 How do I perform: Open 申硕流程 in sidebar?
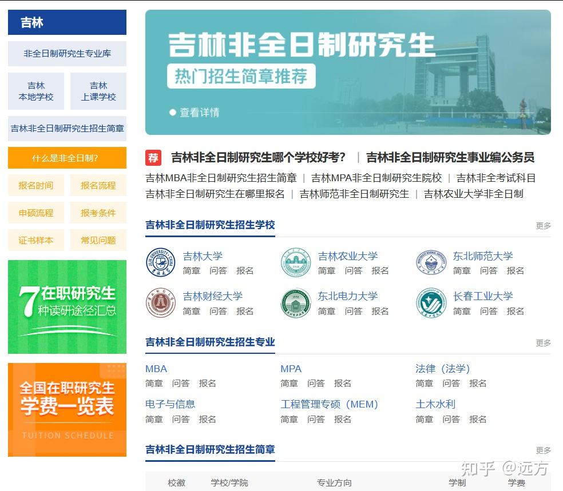(36, 213)
